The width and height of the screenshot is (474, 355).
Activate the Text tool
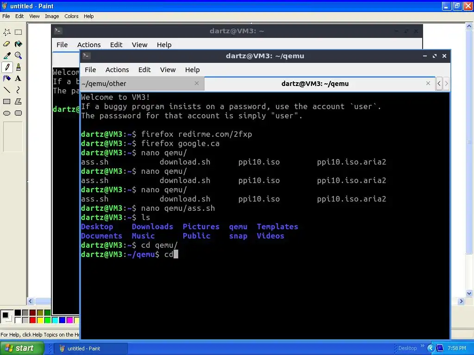coord(19,79)
